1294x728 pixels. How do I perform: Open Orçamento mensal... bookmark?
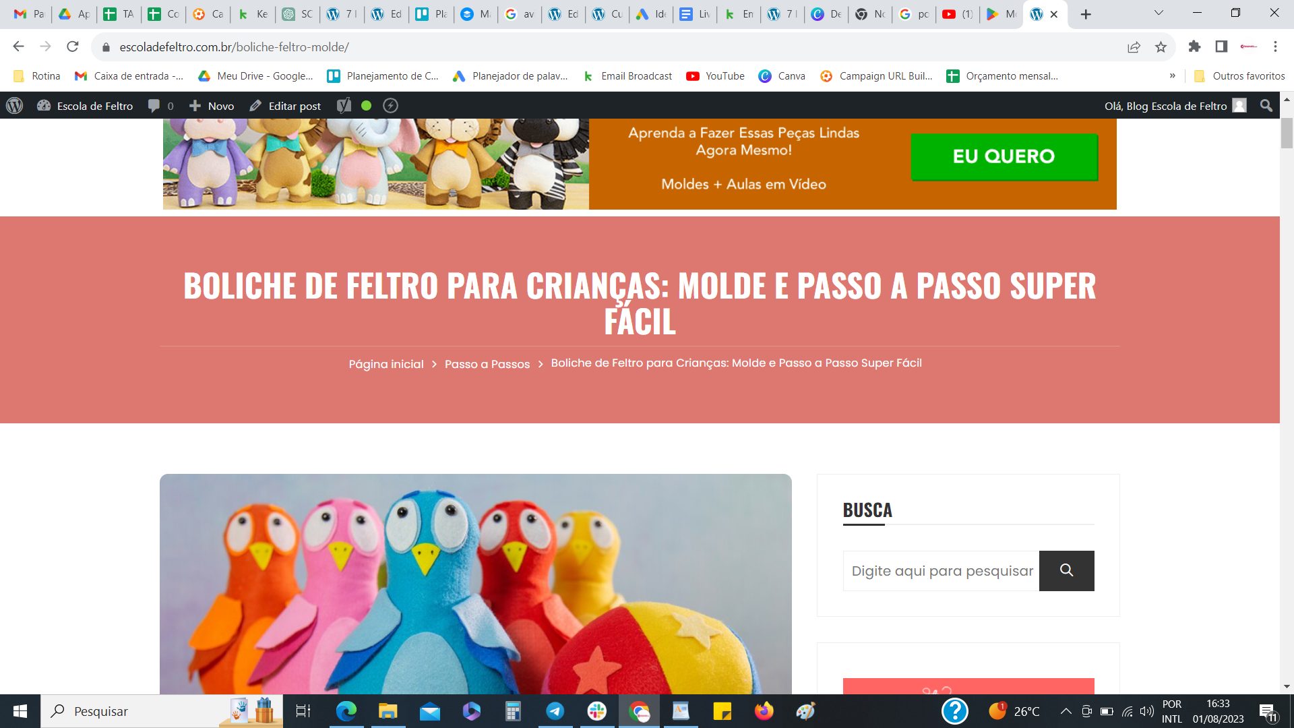1002,76
